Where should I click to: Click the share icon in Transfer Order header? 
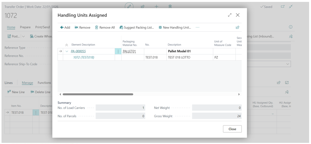click(142, 6)
